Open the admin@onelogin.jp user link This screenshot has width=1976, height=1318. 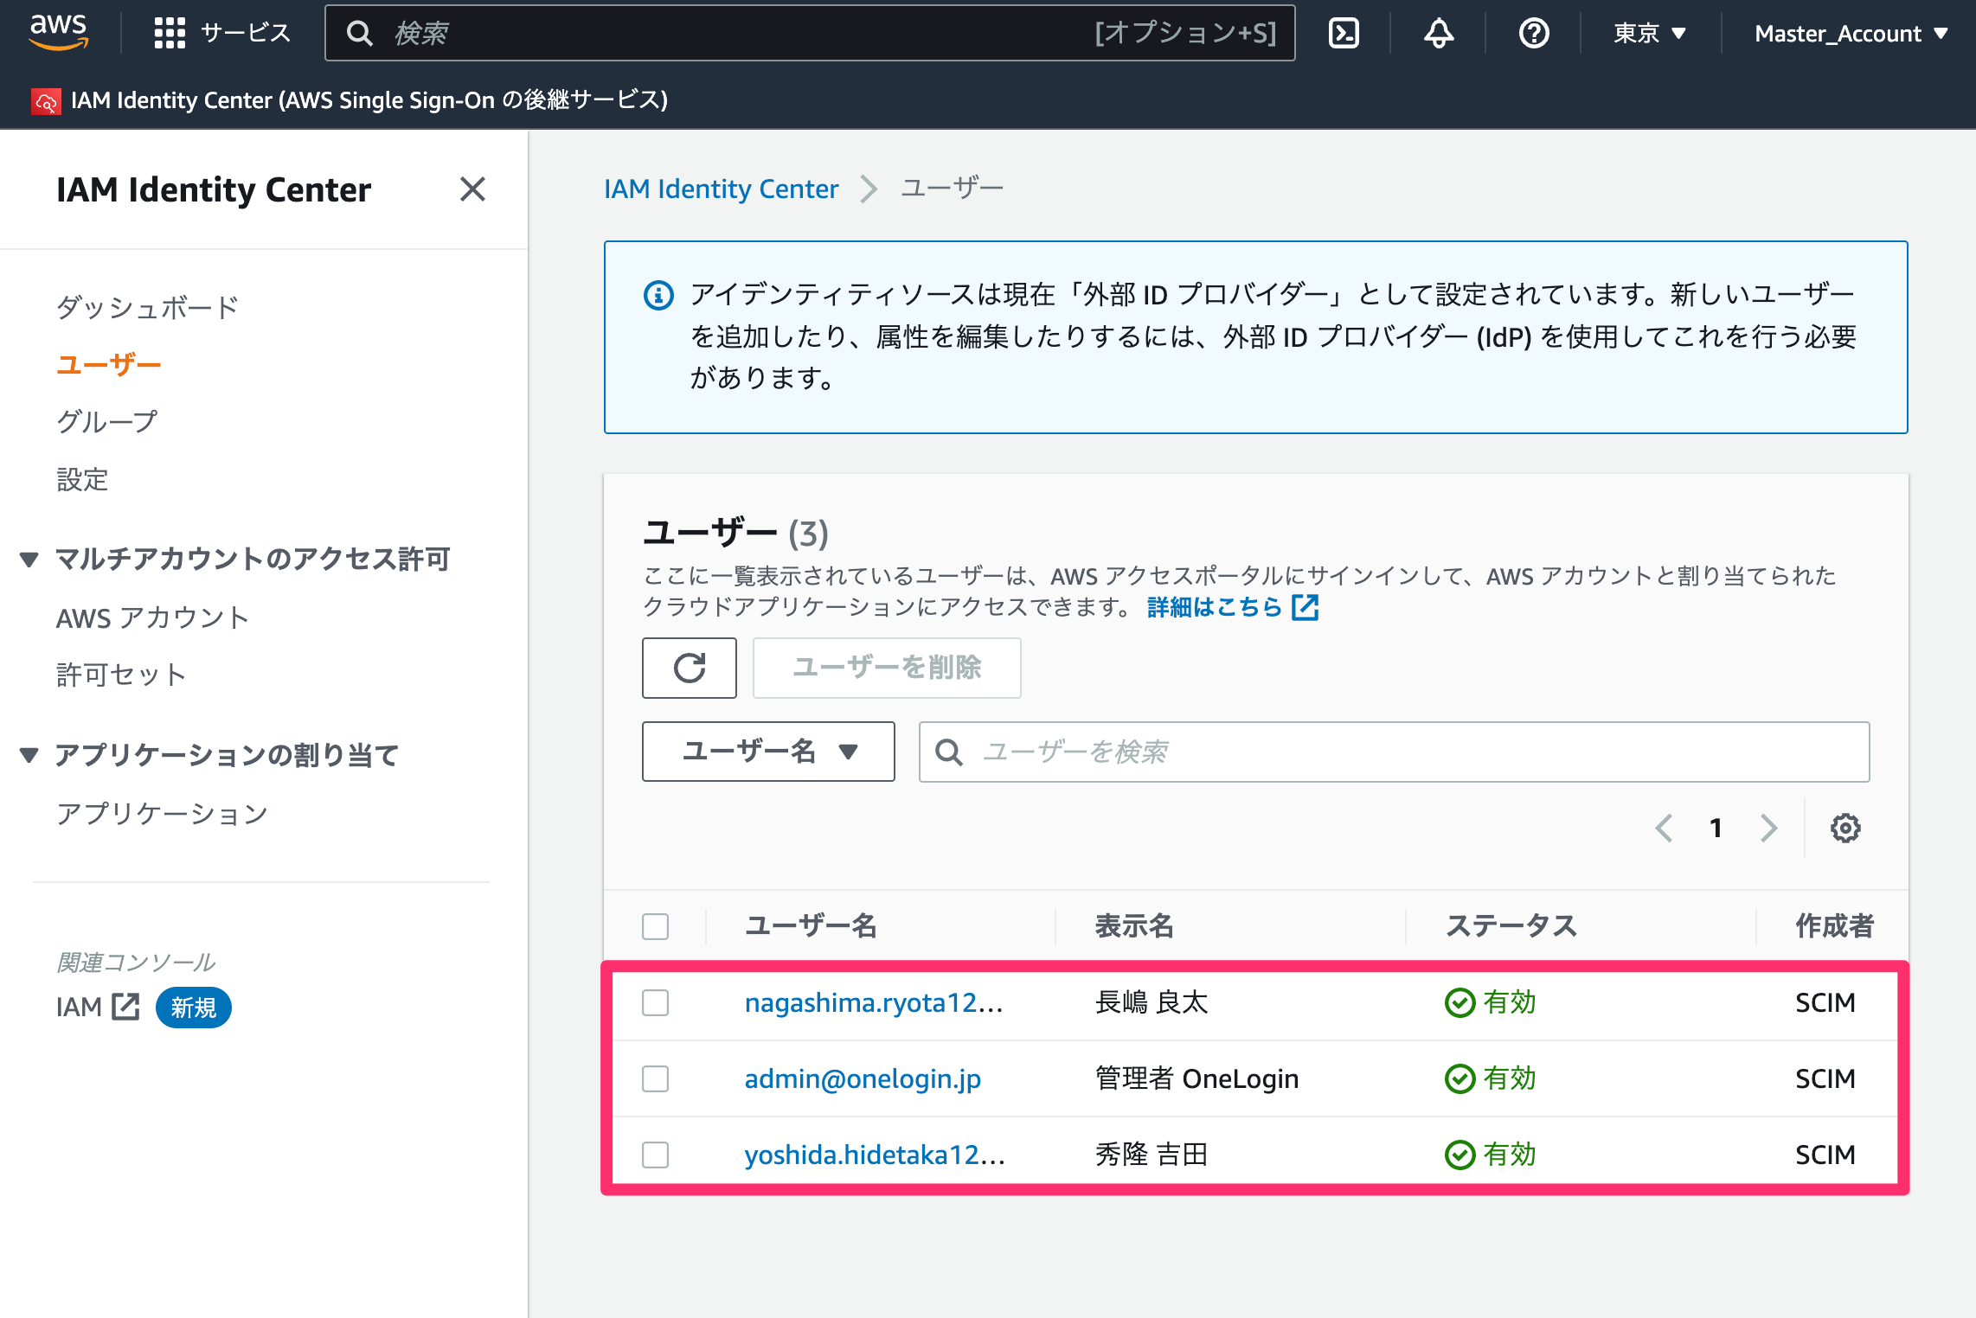[x=863, y=1078]
